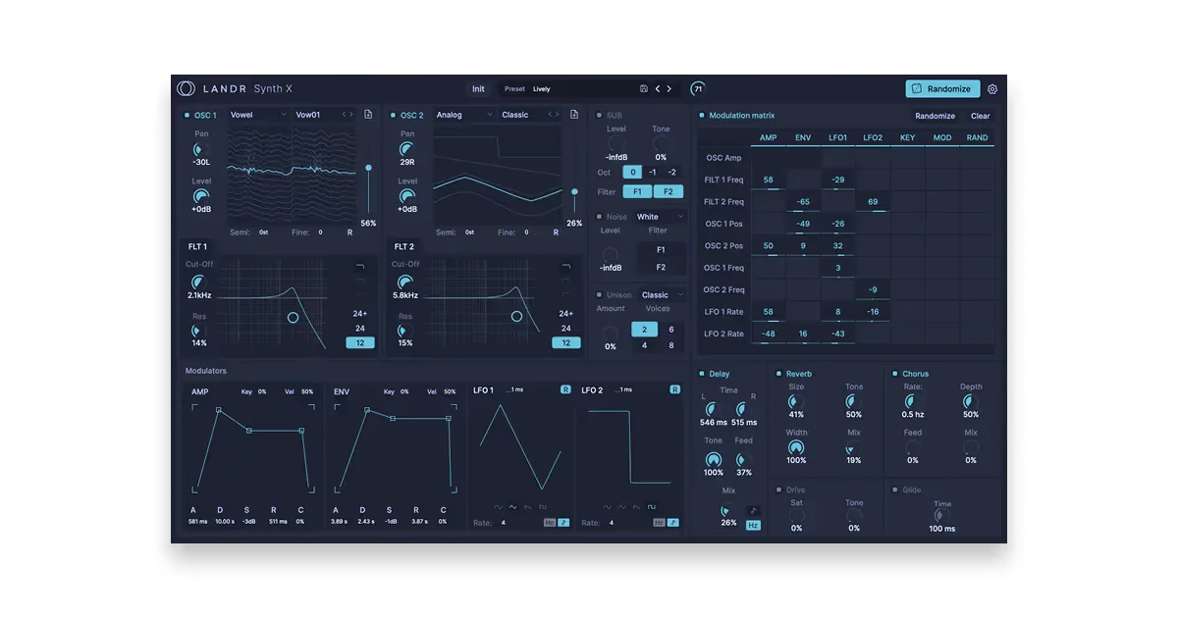Screen dimensions: 1178x618
Task: Click the LANDR logo icon
Action: pos(186,88)
